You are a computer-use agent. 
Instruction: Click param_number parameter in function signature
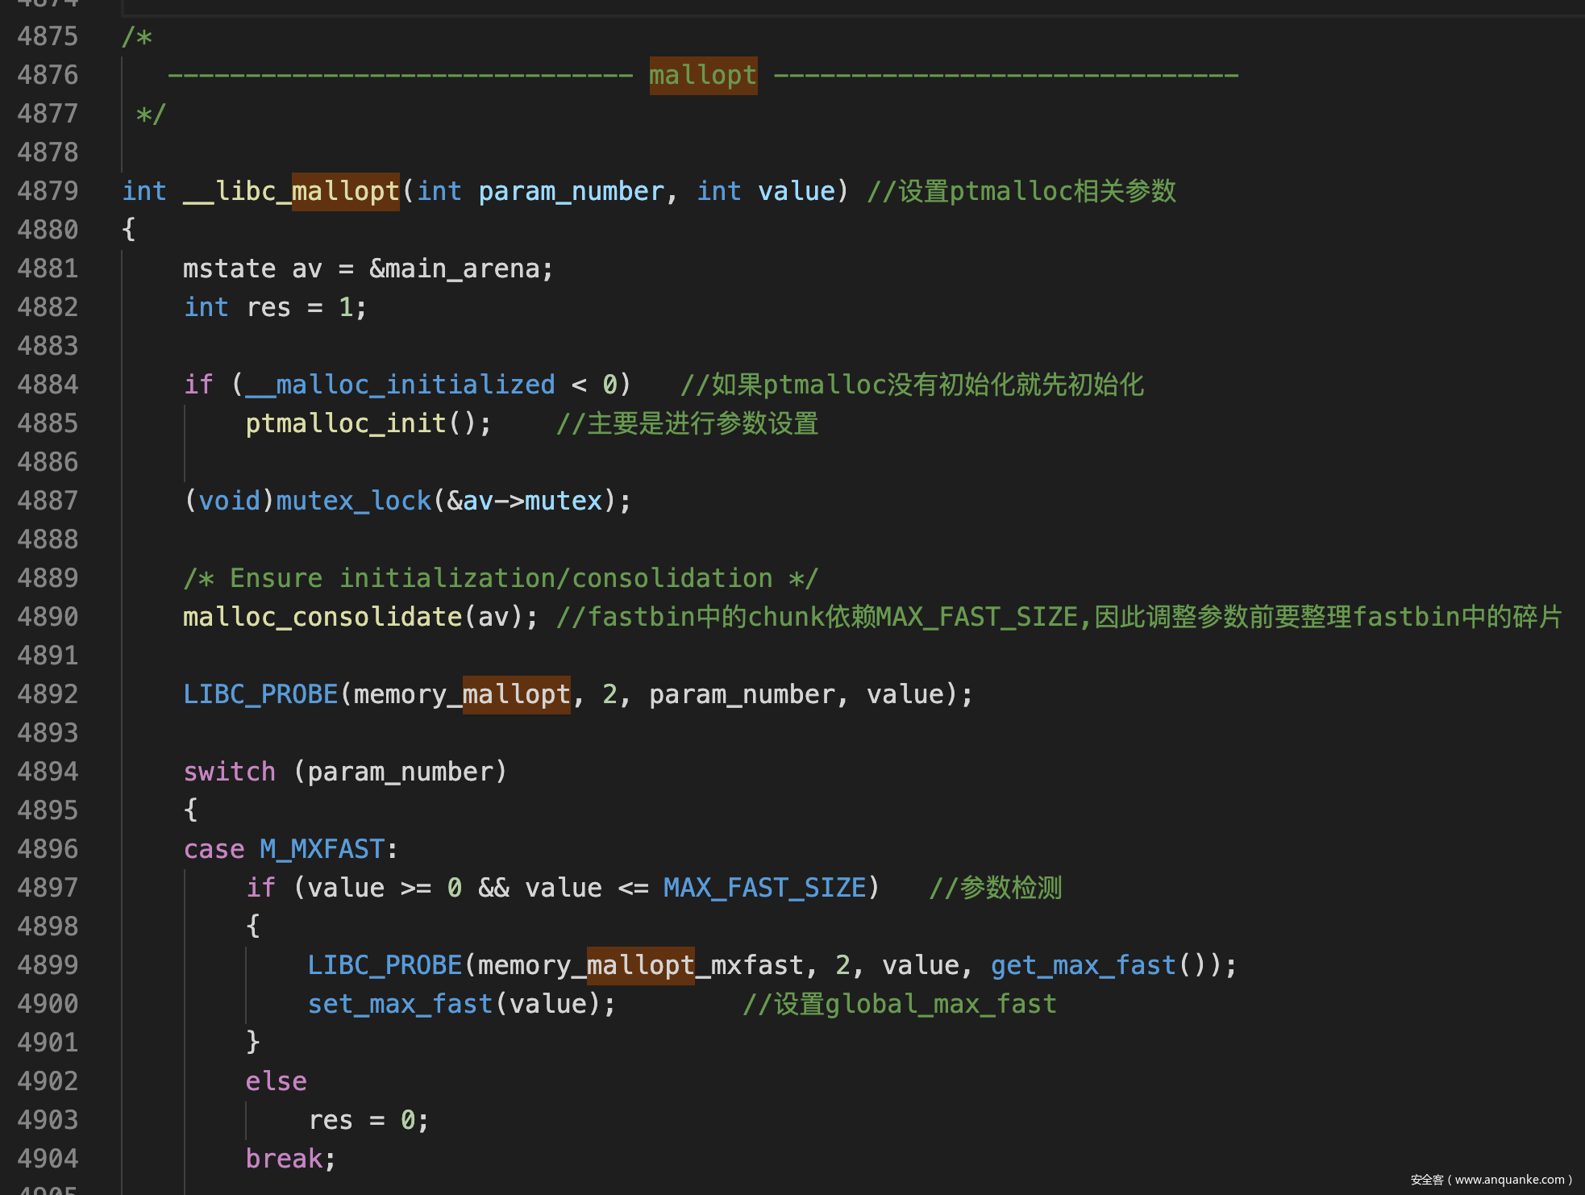[x=571, y=191]
